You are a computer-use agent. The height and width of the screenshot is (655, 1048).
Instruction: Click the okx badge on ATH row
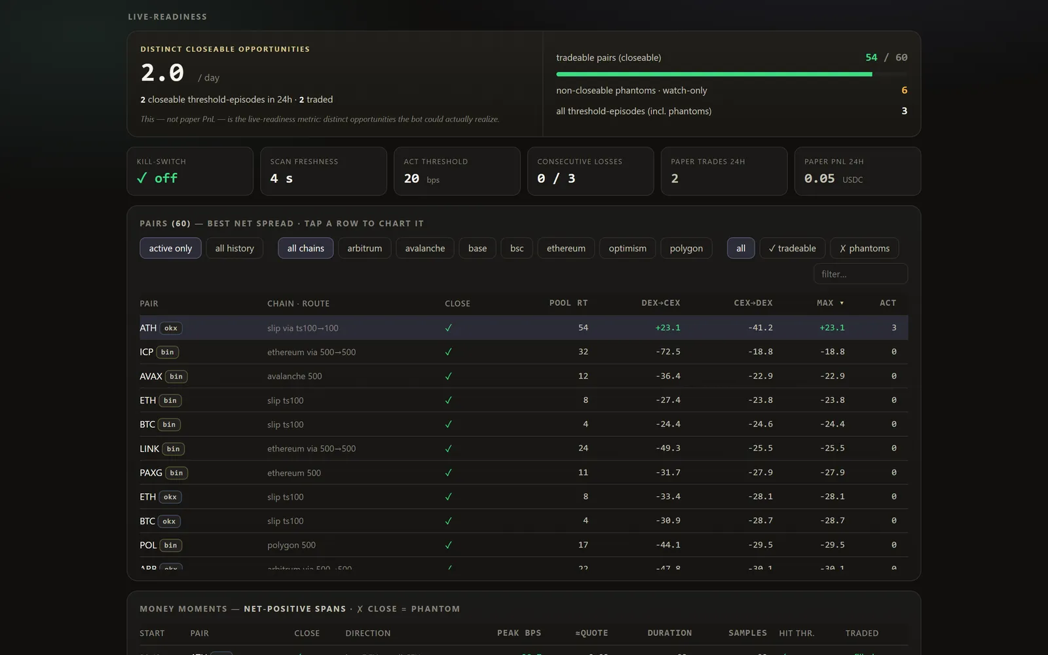tap(171, 328)
